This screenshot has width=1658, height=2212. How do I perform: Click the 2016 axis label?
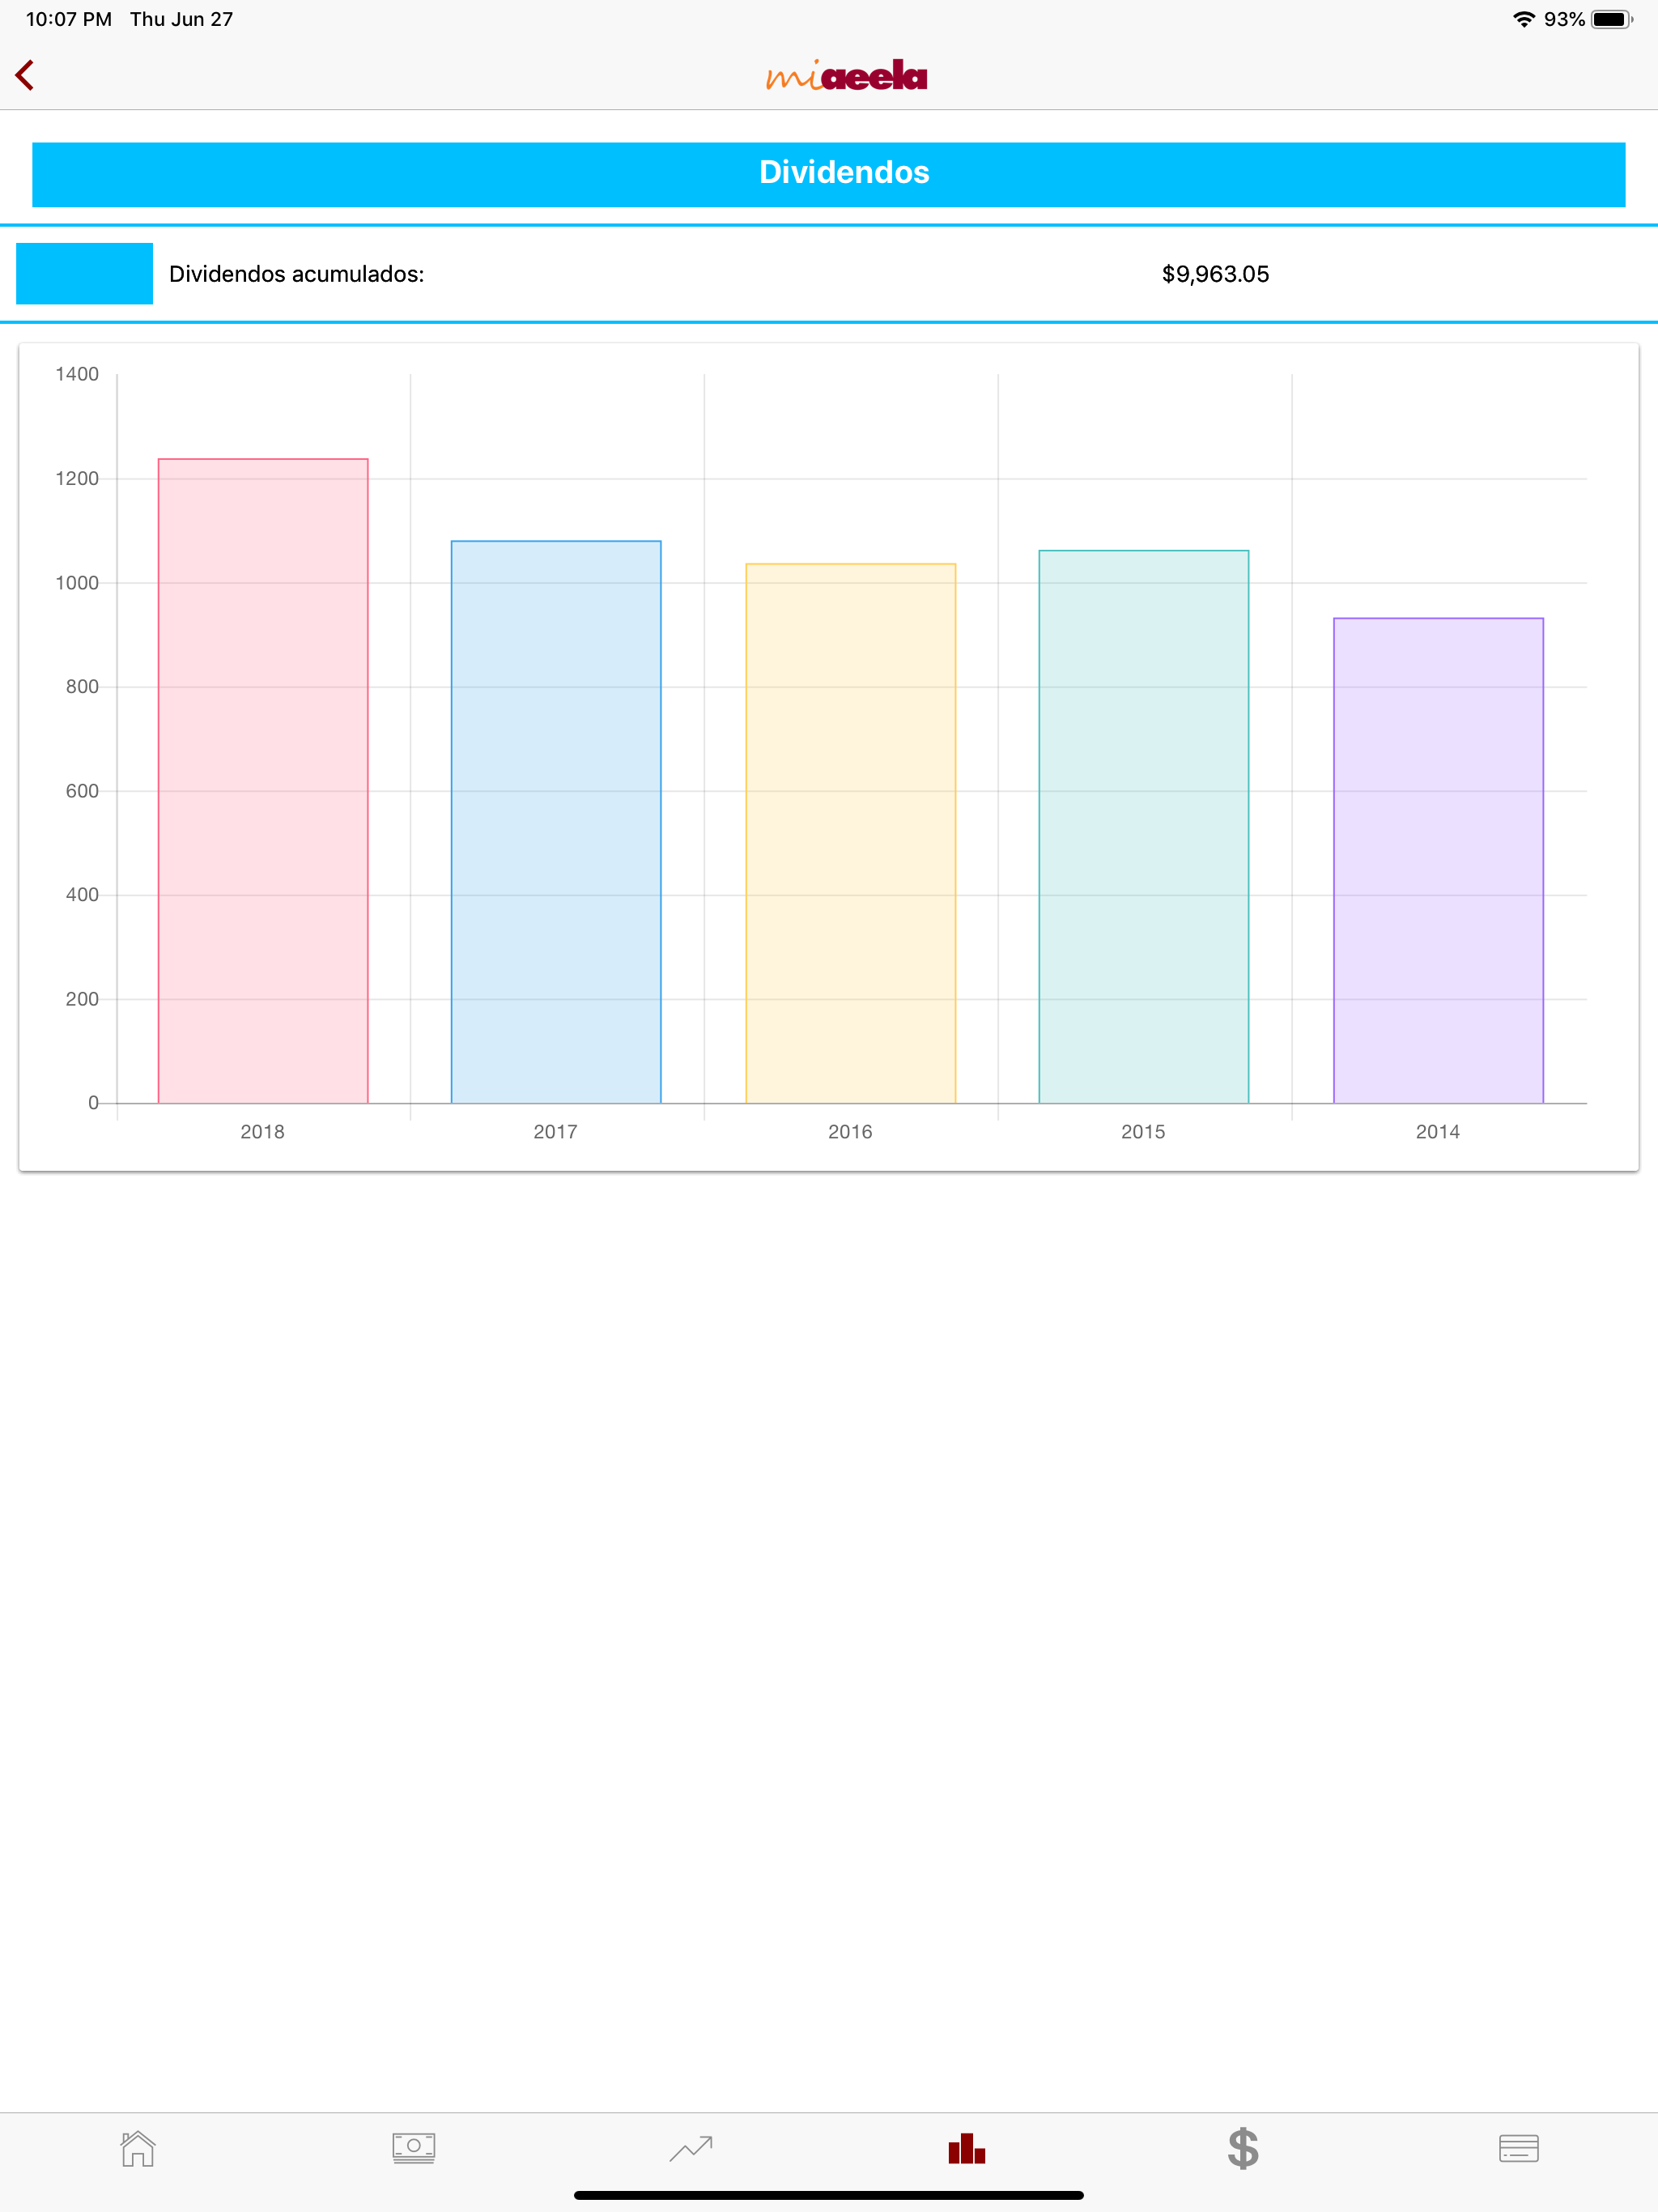click(851, 1132)
